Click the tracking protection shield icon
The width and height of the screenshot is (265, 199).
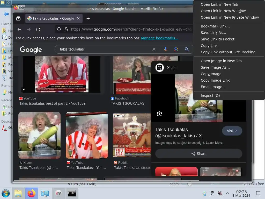[59, 30]
